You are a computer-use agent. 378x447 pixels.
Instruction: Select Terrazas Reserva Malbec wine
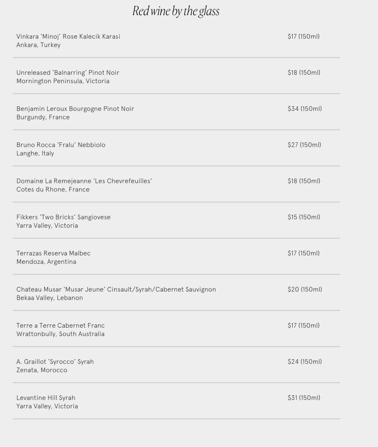point(53,253)
